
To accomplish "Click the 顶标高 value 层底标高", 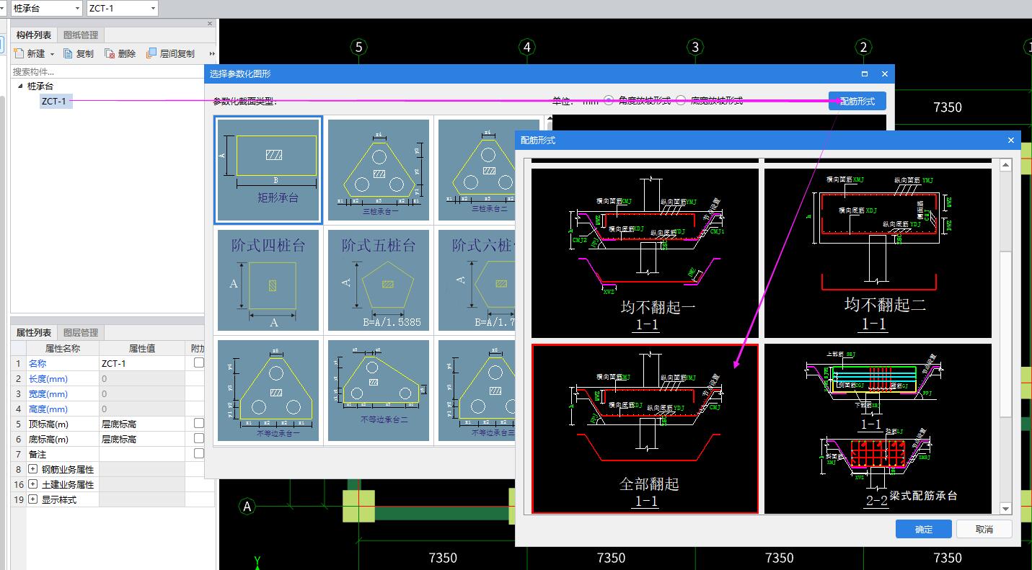I will click(142, 424).
